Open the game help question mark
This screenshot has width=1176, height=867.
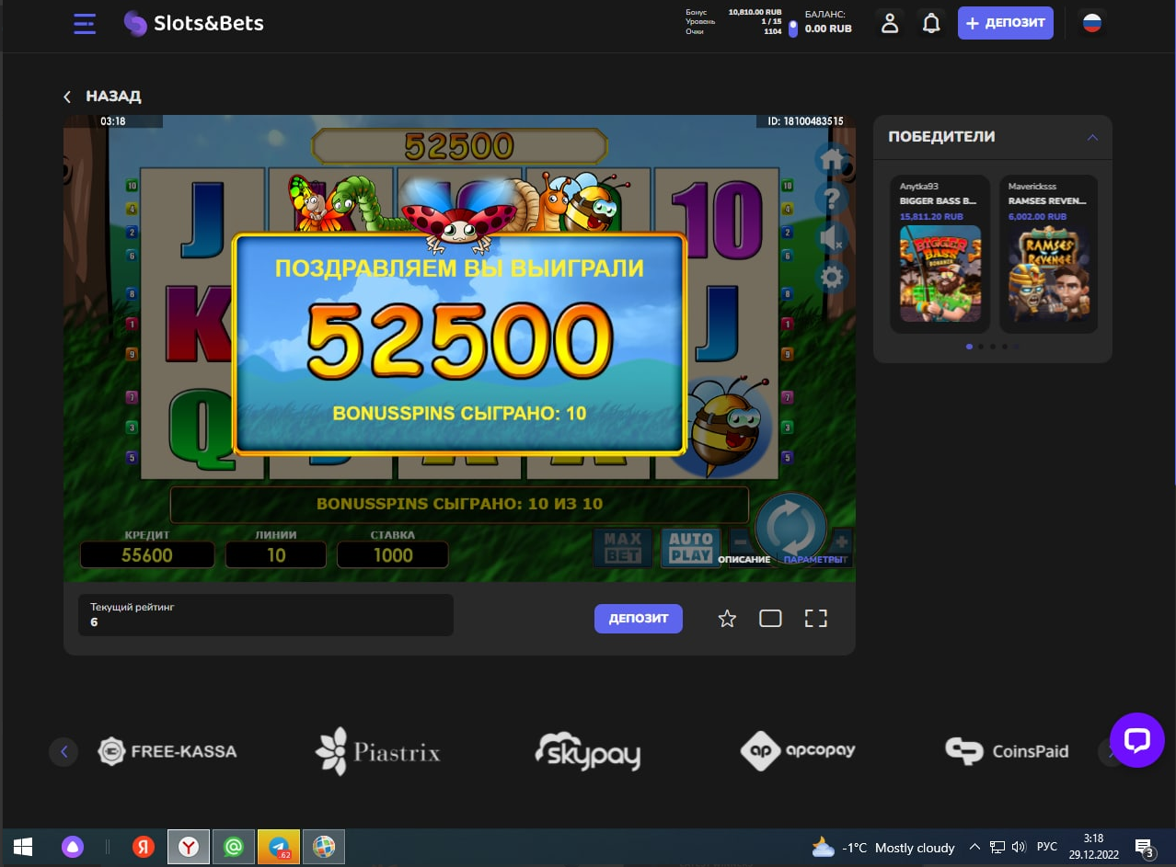tap(832, 199)
